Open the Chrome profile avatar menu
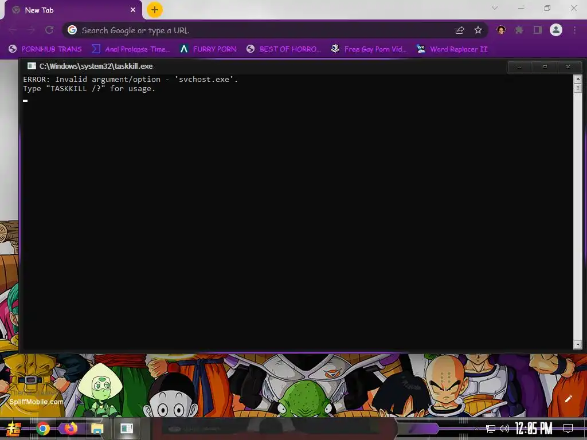The width and height of the screenshot is (587, 440). (x=556, y=30)
